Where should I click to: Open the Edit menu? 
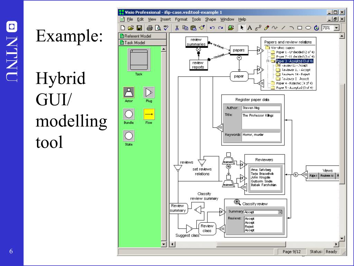click(x=140, y=19)
